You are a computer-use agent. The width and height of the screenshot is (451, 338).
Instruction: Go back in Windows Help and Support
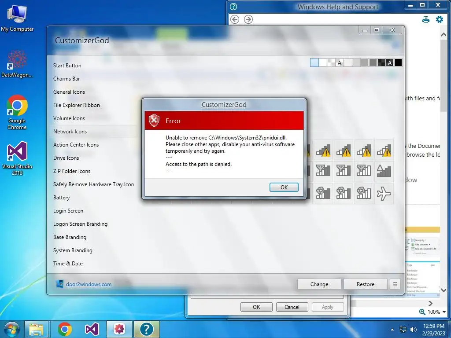[x=235, y=19]
